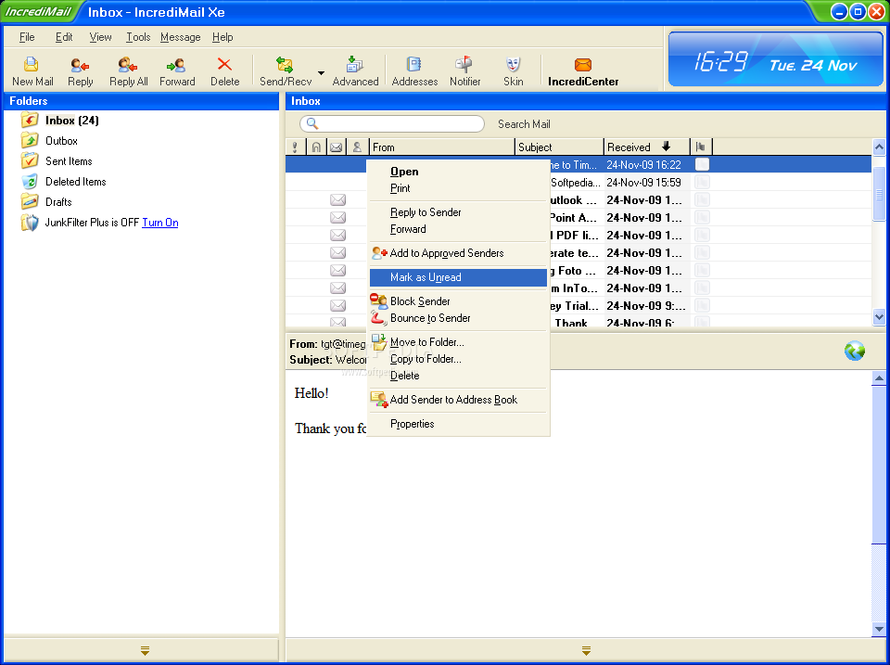Viewport: 890px width, 665px height.
Task: Select the Inbox (24) folder
Action: tap(71, 121)
